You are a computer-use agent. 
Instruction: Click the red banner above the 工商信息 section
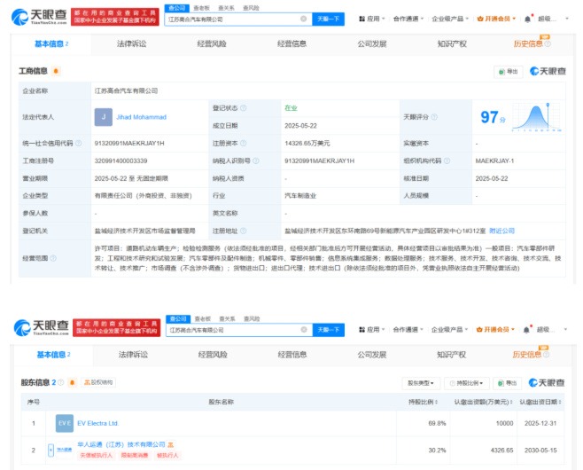click(x=115, y=17)
